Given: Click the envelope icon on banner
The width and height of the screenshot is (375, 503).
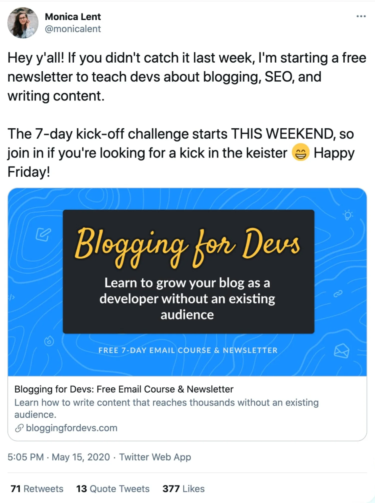Looking at the screenshot, I should point(341,351).
